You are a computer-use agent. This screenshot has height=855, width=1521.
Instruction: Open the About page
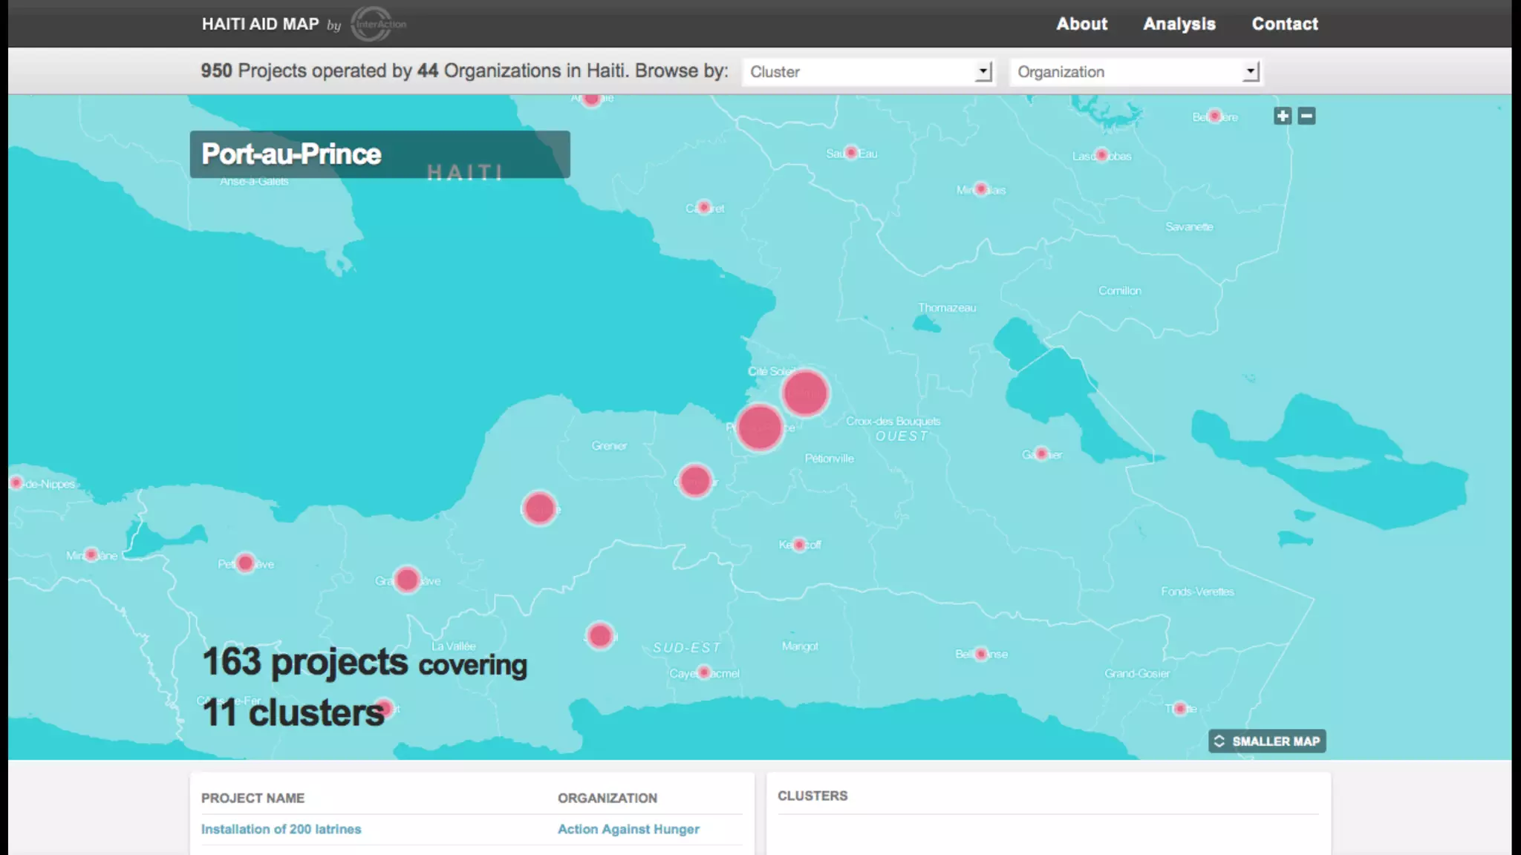click(1081, 24)
